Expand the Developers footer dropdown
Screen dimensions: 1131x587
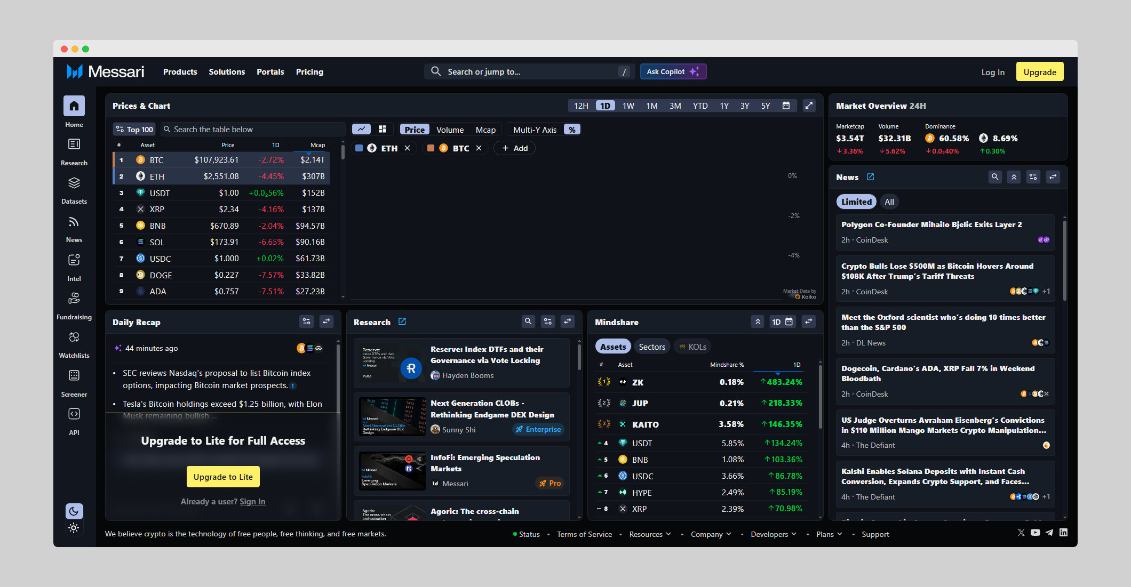click(x=773, y=534)
